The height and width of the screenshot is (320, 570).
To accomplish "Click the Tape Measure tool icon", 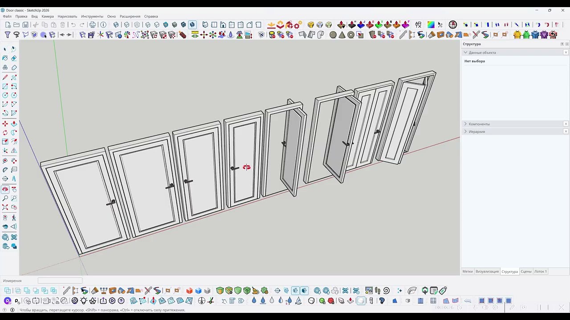I will (x=5, y=160).
